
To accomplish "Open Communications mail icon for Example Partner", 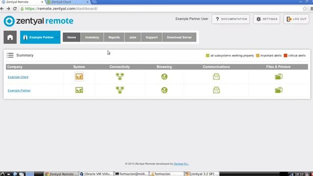I will [216, 90].
